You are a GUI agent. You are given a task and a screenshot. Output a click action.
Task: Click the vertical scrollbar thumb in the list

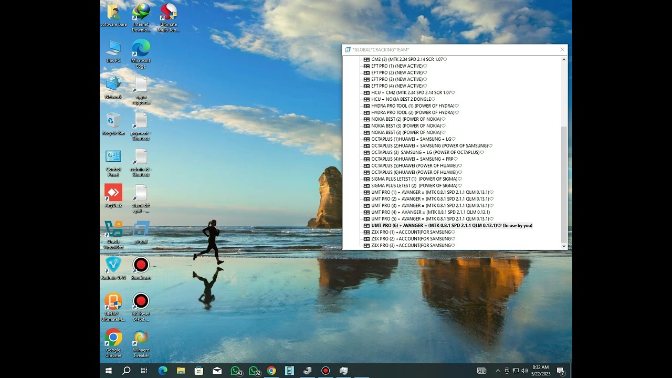564,184
